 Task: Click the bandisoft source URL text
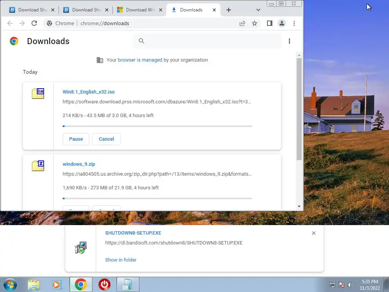point(174,243)
